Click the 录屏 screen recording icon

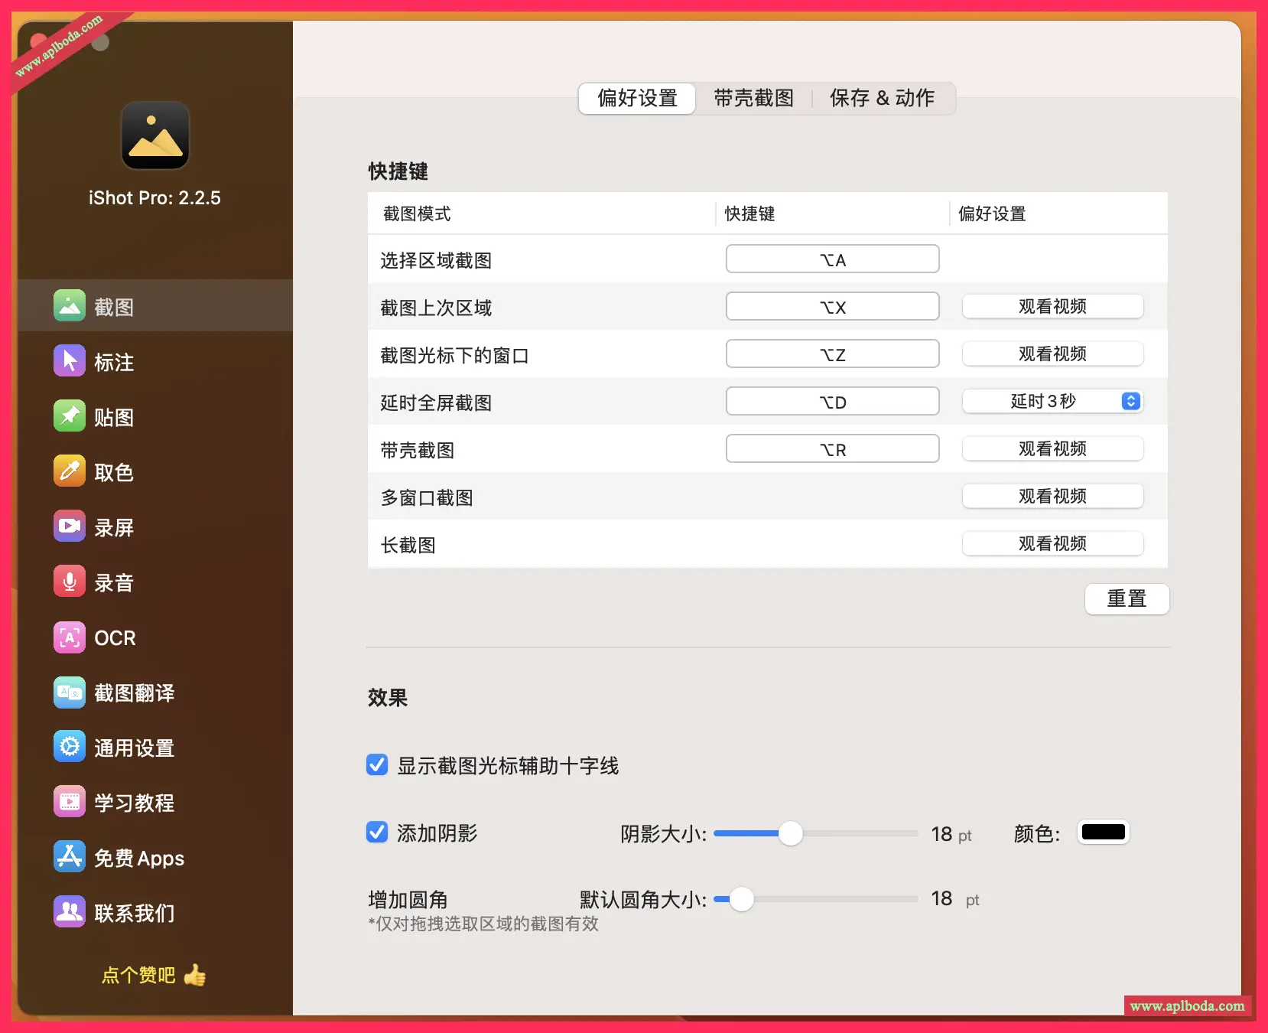click(70, 526)
